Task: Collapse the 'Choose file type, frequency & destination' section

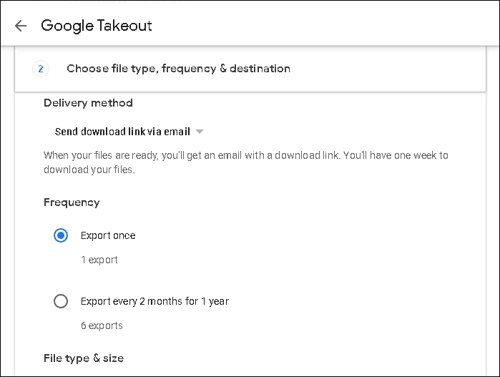Action: coord(250,69)
